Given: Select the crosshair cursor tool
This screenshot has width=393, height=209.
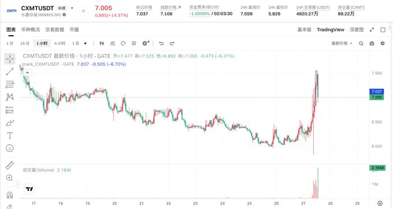Looking at the screenshot, I should pos(10,59).
